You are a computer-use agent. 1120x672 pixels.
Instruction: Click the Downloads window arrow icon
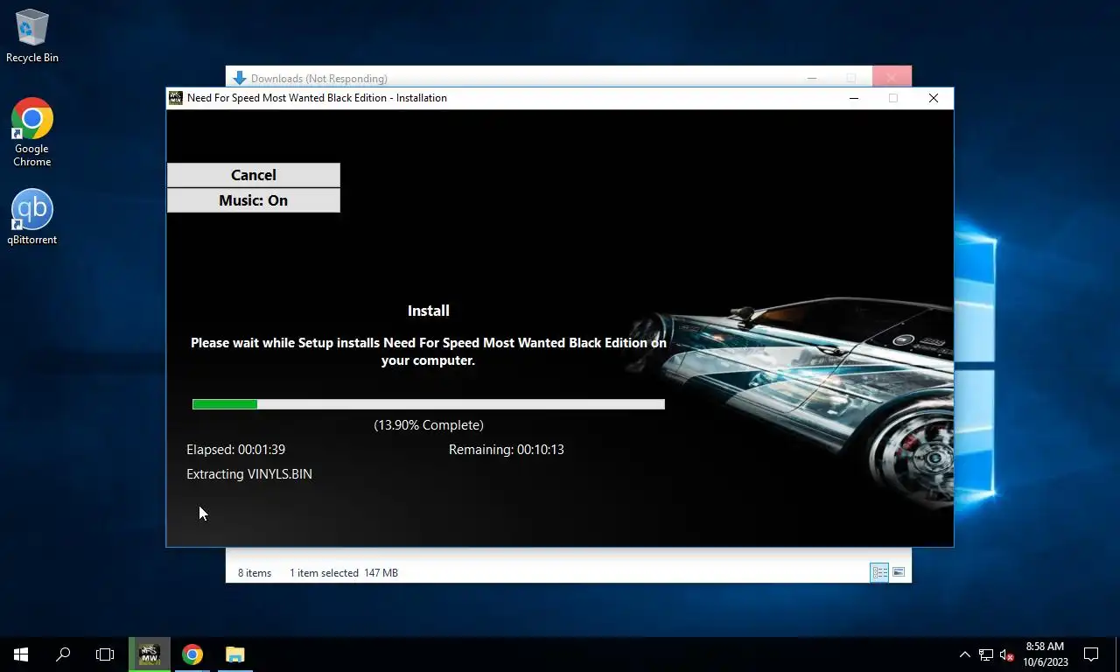coord(239,79)
